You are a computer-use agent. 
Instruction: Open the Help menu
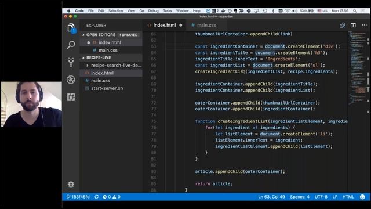tap(197, 10)
